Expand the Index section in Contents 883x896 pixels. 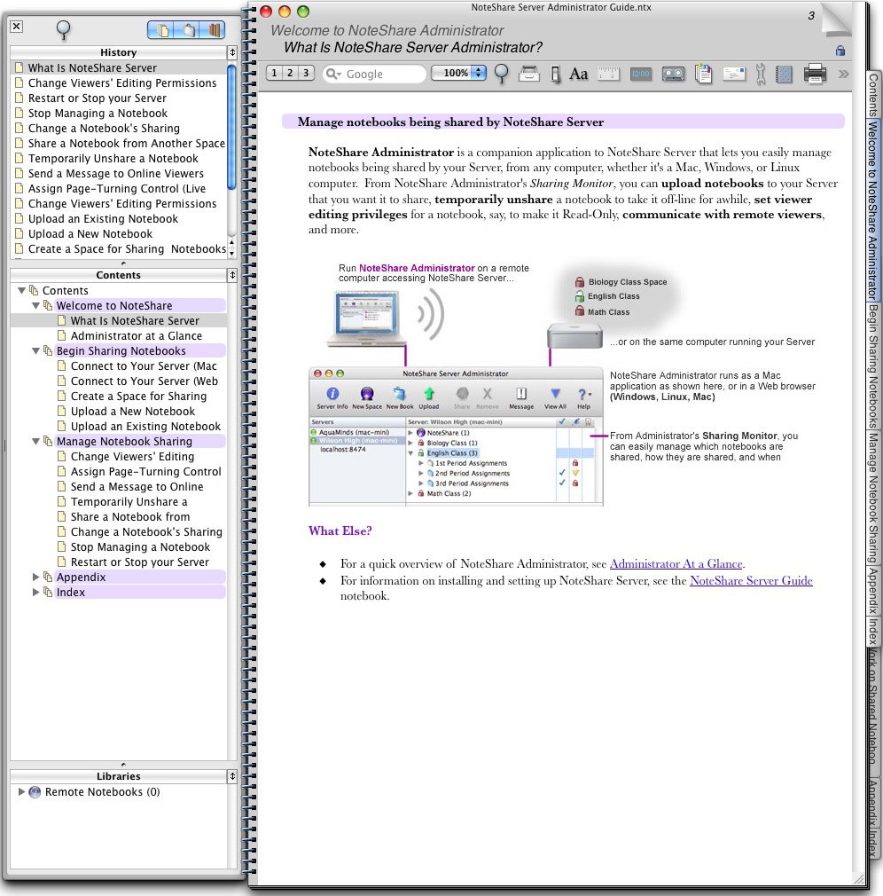pyautogui.click(x=36, y=592)
